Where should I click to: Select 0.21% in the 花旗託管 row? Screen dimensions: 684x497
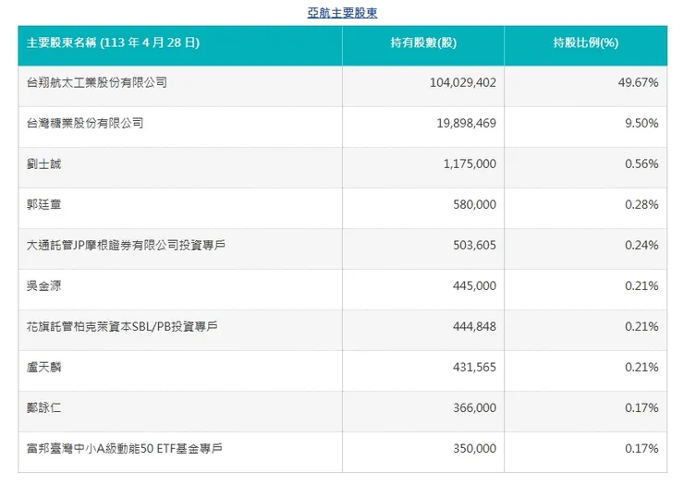pyautogui.click(x=641, y=326)
